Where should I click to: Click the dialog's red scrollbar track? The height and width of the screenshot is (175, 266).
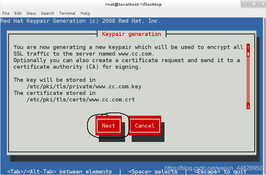(x=248, y=80)
